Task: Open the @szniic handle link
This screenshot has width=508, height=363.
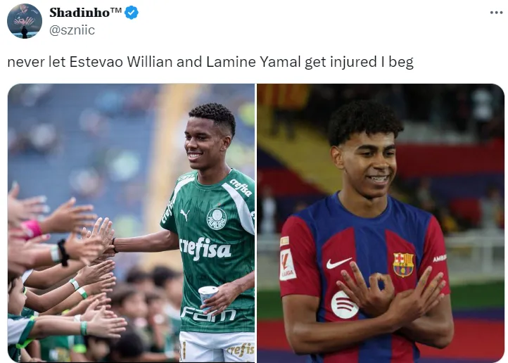Action: 72,30
